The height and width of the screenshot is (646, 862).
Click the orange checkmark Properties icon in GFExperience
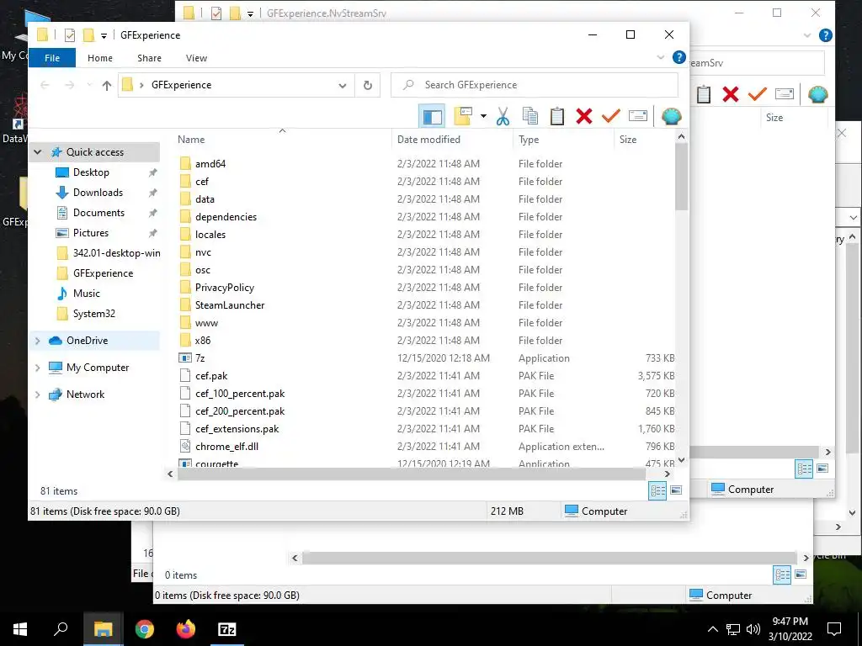(611, 116)
